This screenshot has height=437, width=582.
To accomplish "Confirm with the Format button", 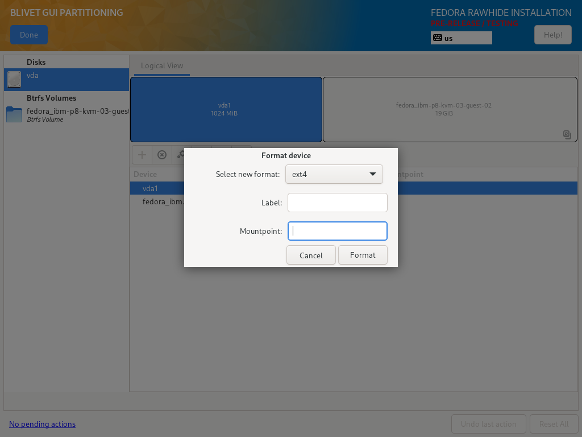I will tap(363, 255).
